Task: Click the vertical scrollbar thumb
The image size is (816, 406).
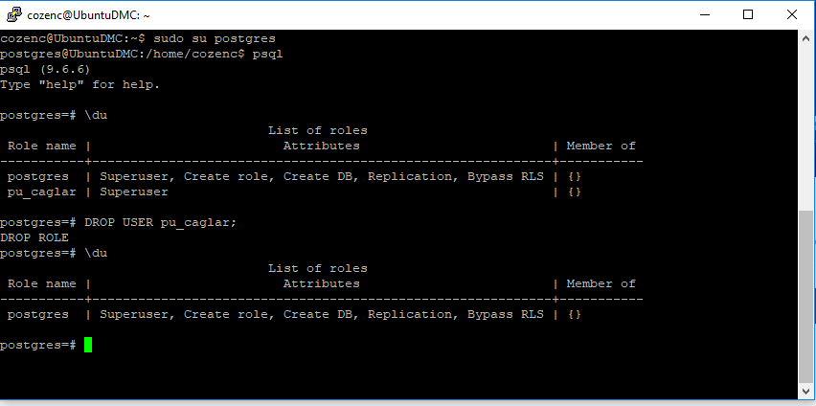Action: 805,297
